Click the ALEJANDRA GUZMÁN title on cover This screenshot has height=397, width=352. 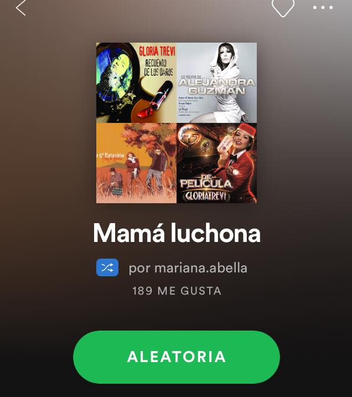(217, 86)
